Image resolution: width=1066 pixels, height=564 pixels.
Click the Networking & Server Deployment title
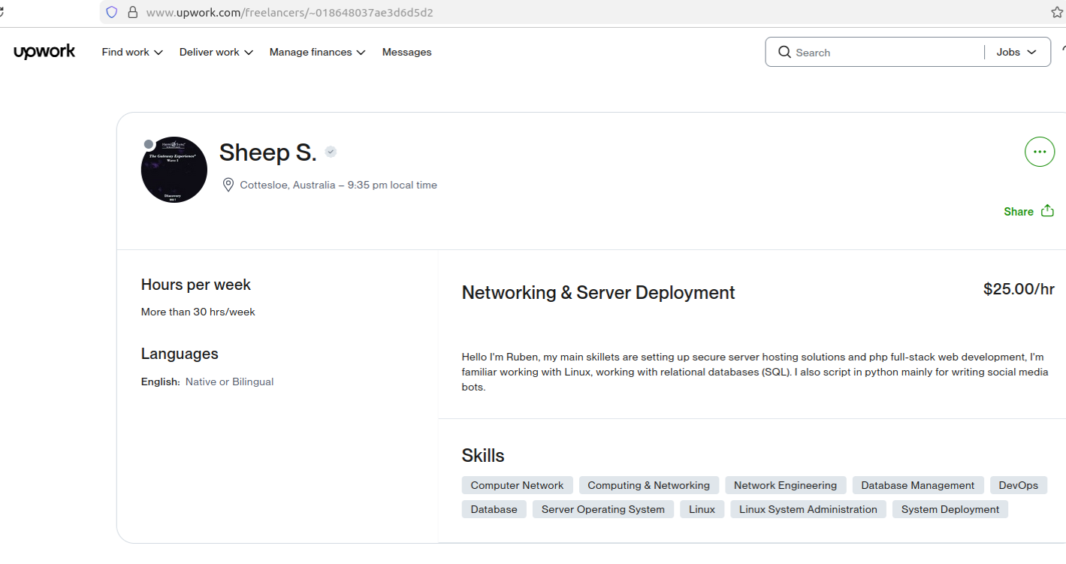pos(598,292)
